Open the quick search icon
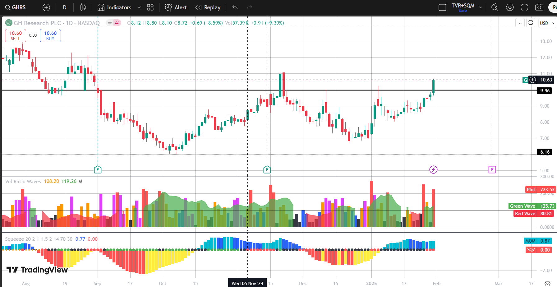This screenshot has height=287, width=557. [x=495, y=7]
